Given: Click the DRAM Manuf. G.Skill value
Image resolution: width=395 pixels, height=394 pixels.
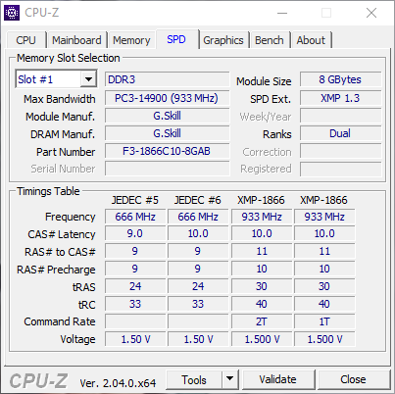Looking at the screenshot, I should pos(167,133).
